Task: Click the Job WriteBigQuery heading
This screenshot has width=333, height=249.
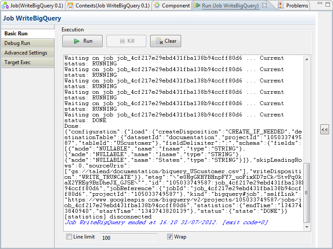Action: 32,18
